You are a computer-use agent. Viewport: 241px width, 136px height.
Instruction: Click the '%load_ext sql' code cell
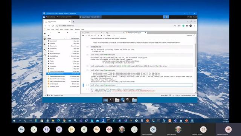pyautogui.click(x=142, y=46)
